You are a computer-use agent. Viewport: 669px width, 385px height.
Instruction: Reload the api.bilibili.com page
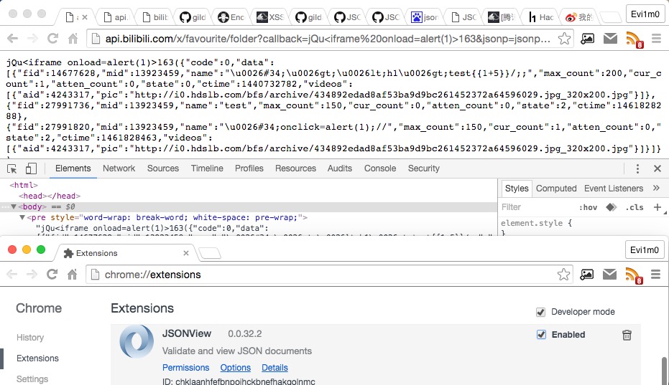[x=52, y=39]
